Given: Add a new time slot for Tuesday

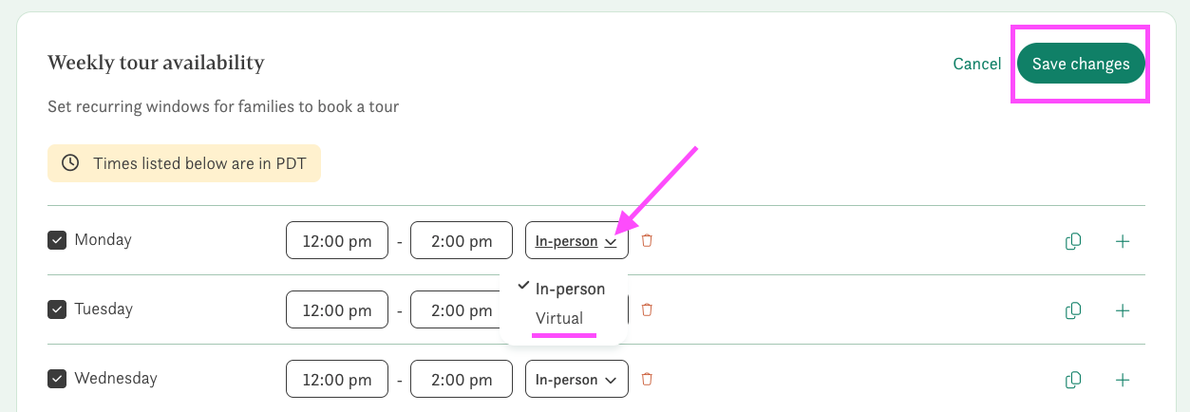Looking at the screenshot, I should pos(1123,310).
